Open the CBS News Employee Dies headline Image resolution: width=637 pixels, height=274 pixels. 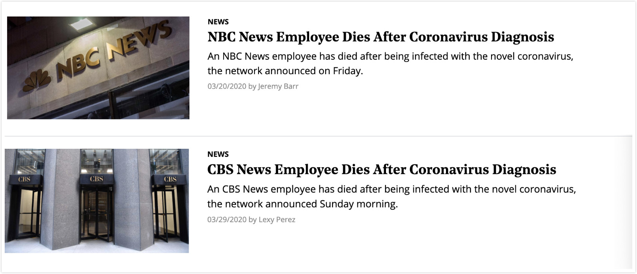coord(381,170)
